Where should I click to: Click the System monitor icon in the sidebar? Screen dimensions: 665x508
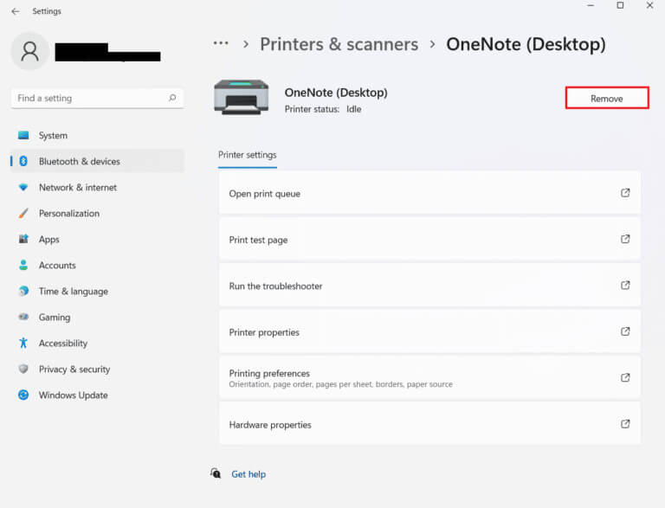coord(23,135)
